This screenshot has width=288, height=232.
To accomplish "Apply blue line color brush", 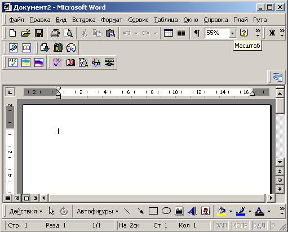I will coord(241,211).
